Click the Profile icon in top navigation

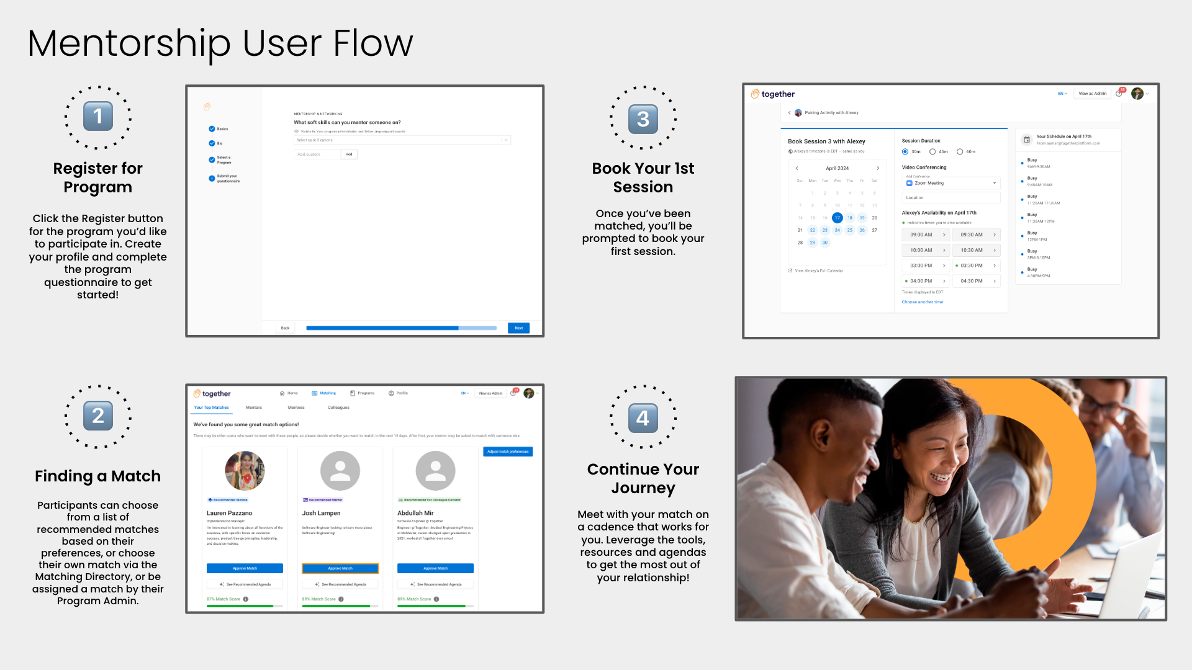point(391,393)
